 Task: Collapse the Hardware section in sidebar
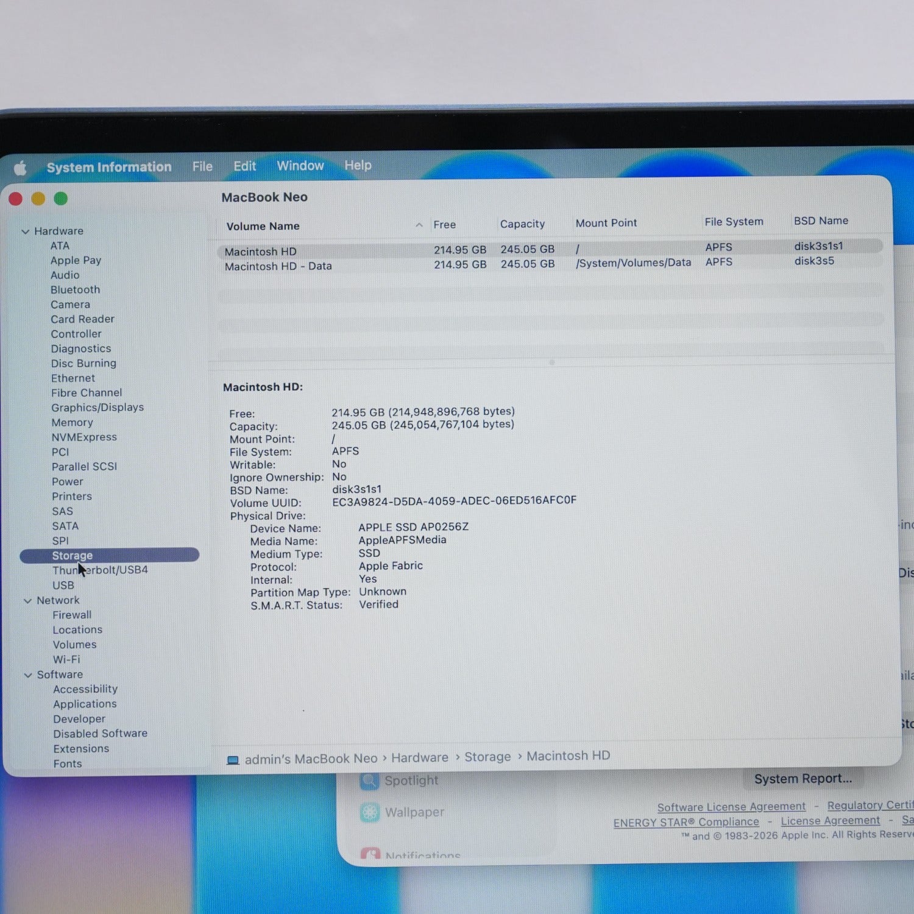tap(26, 232)
